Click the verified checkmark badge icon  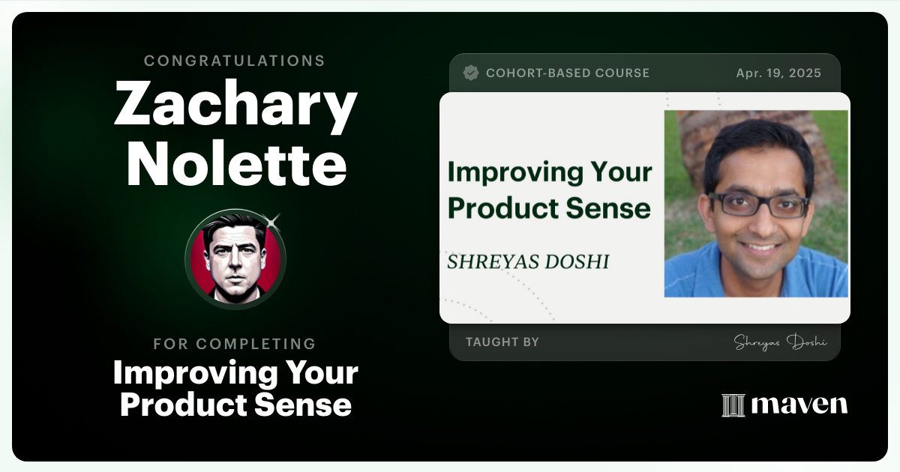pyautogui.click(x=471, y=73)
